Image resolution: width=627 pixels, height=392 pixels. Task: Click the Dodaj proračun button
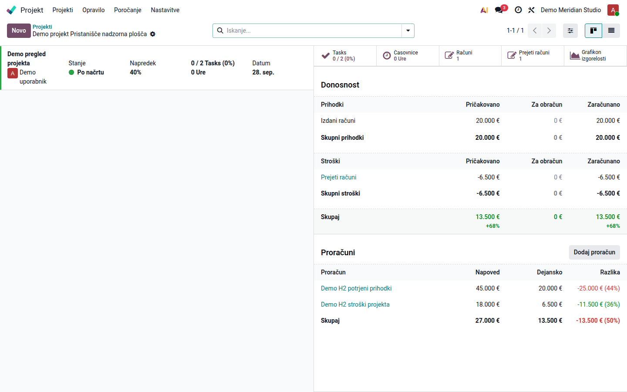pos(594,253)
